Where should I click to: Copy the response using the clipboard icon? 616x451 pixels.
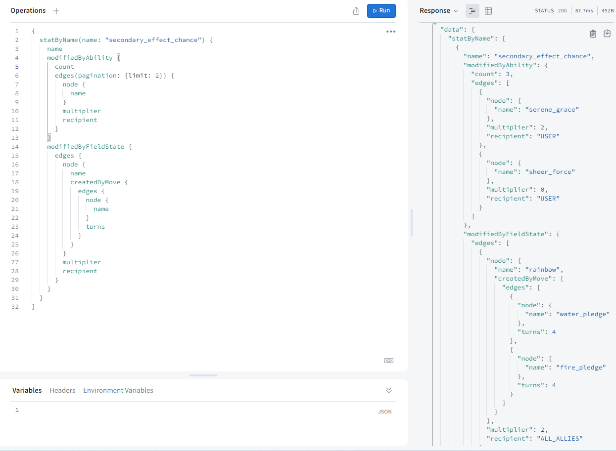point(593,34)
